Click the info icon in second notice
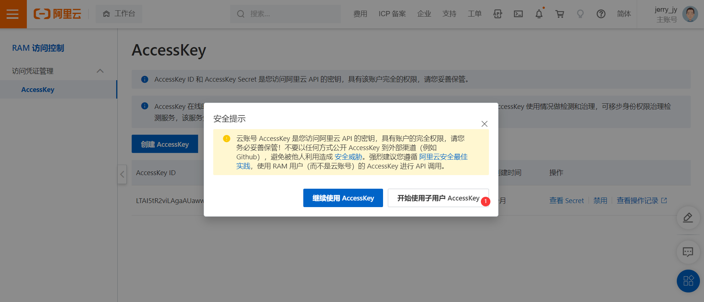Viewport: 704px width, 302px height. [145, 106]
